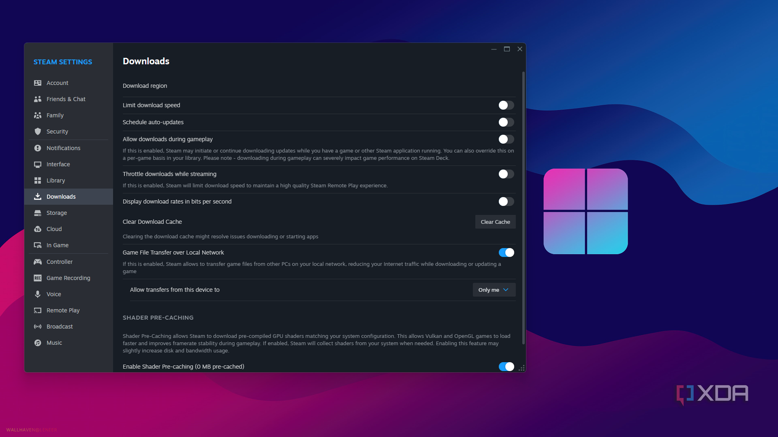Enable Schedule auto-updates switch

click(x=506, y=122)
